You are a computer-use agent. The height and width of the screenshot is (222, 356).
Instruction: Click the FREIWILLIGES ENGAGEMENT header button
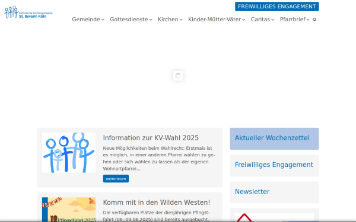(276, 7)
